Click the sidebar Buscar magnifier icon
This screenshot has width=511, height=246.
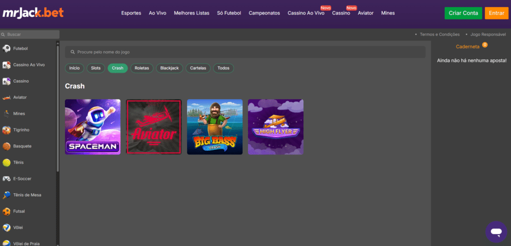click(2, 34)
